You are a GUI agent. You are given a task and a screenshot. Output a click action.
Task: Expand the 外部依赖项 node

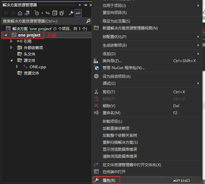click(11, 48)
